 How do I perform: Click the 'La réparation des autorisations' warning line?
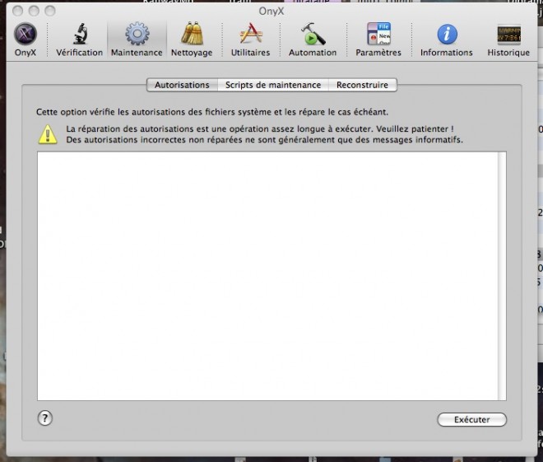tap(260, 129)
